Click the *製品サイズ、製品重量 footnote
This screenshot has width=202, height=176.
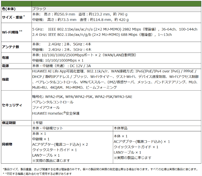point(100,169)
